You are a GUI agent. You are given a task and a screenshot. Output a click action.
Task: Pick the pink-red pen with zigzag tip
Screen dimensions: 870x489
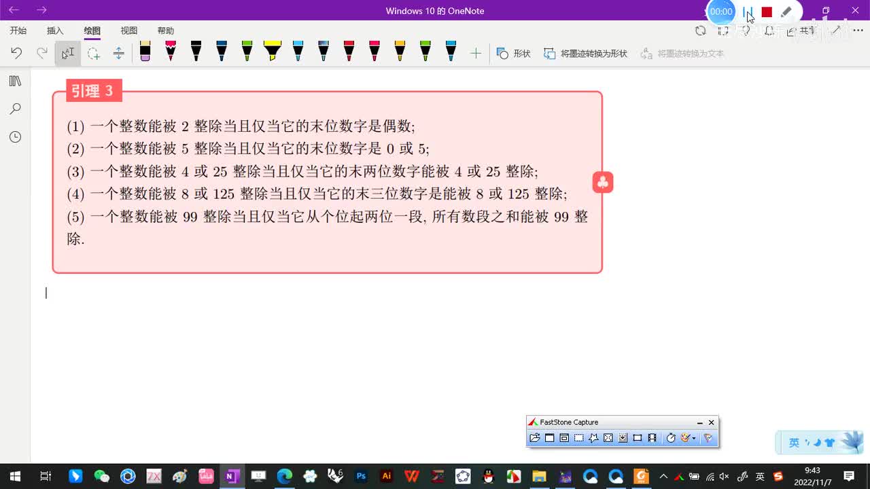171,51
